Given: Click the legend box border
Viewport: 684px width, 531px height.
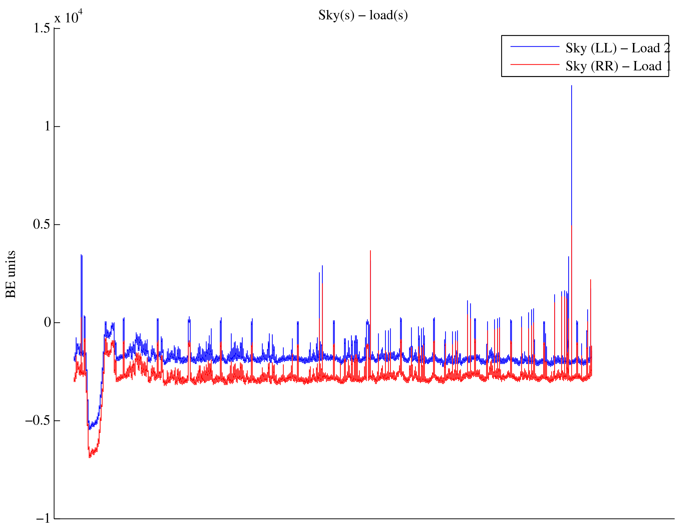Looking at the screenshot, I should (x=501, y=56).
